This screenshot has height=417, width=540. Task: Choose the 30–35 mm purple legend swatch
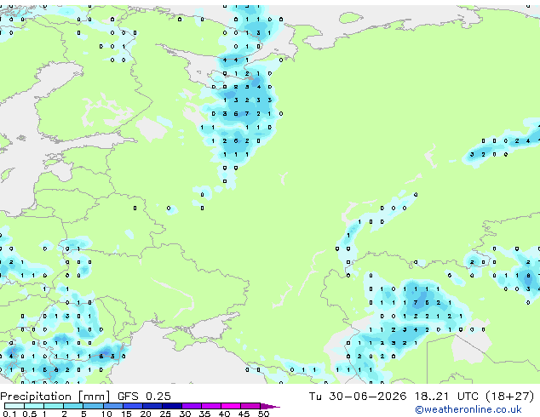click(192, 406)
